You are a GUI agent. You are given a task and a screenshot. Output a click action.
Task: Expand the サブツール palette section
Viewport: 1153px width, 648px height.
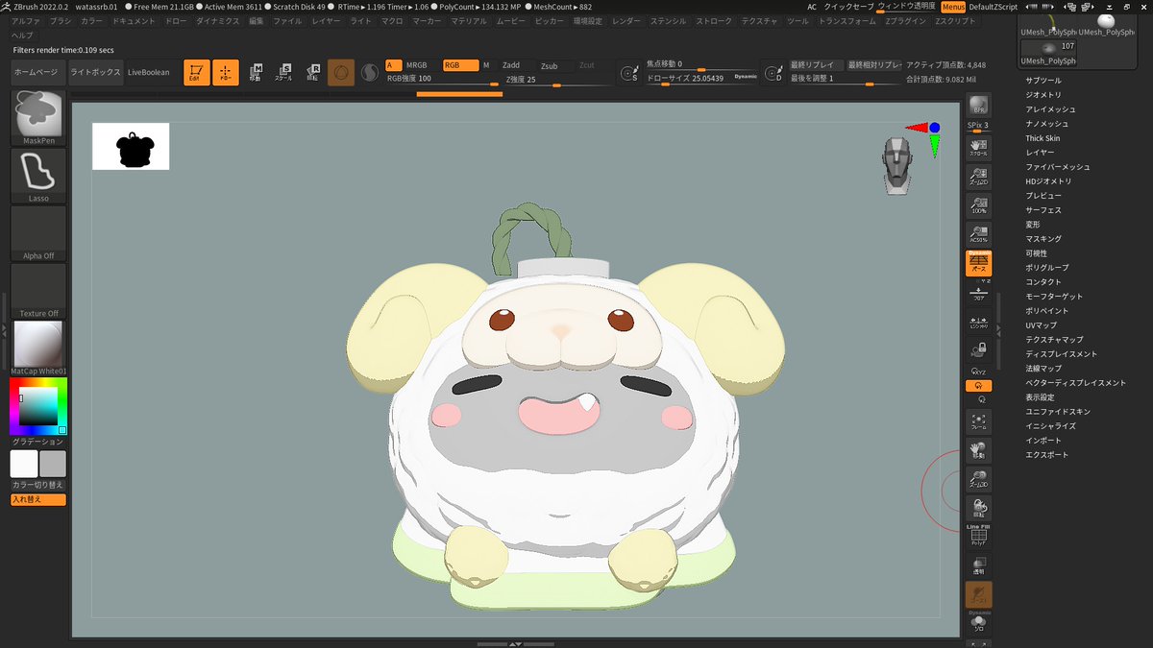1043,81
